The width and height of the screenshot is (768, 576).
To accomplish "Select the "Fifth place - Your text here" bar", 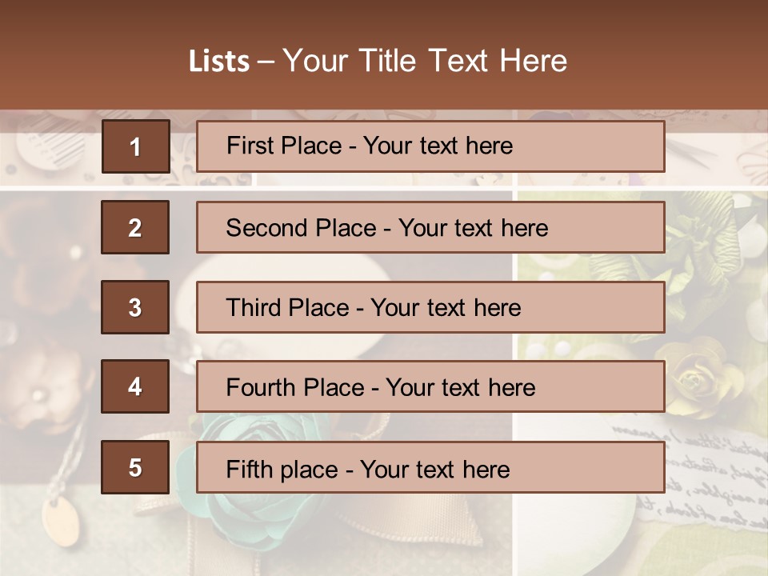I will coord(430,467).
